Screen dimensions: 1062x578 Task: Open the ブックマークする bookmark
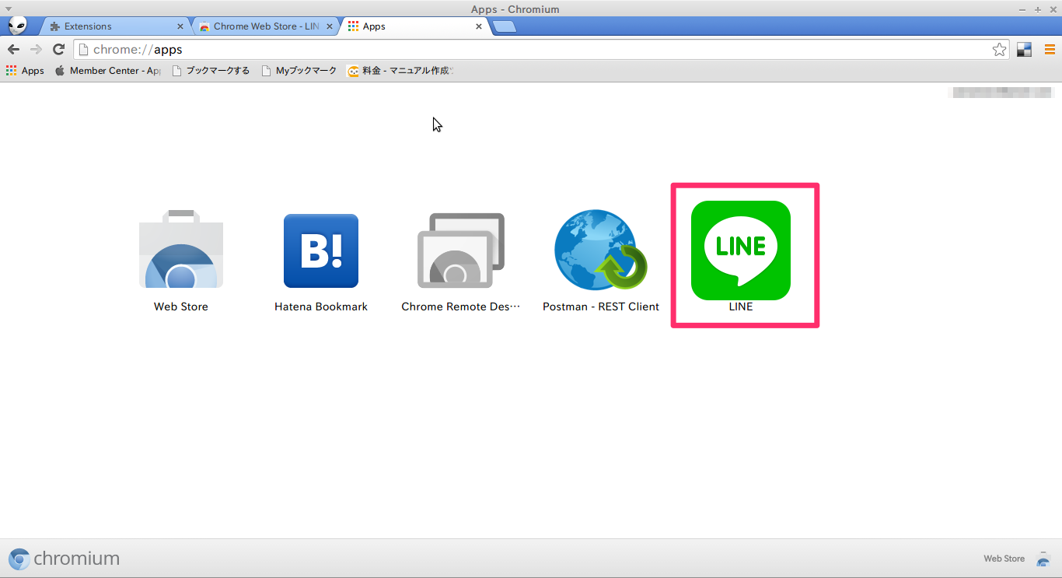[211, 71]
